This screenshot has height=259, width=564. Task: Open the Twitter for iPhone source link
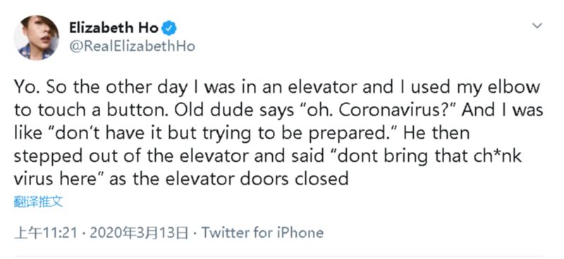pyautogui.click(x=262, y=233)
